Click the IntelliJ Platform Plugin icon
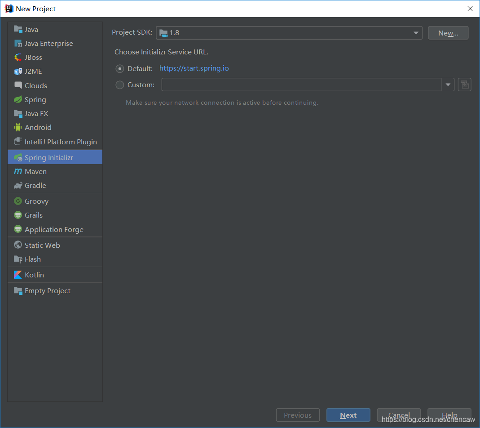 pos(18,141)
